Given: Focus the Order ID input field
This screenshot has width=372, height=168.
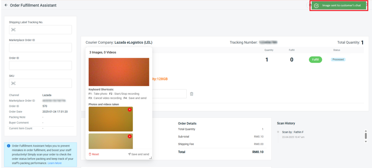Looking at the screenshot, I should (x=40, y=65).
